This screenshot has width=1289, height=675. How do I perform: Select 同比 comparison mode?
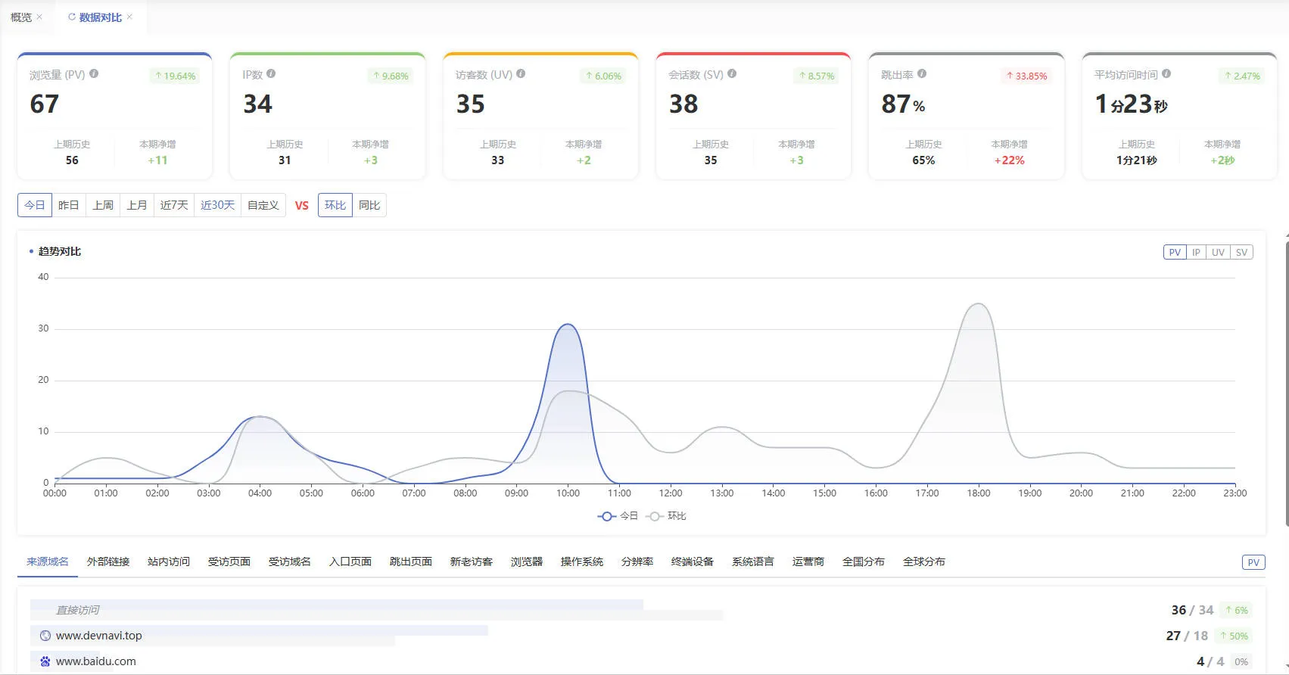[x=369, y=205]
